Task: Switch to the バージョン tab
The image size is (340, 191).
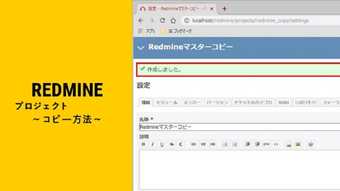Action: click(217, 102)
